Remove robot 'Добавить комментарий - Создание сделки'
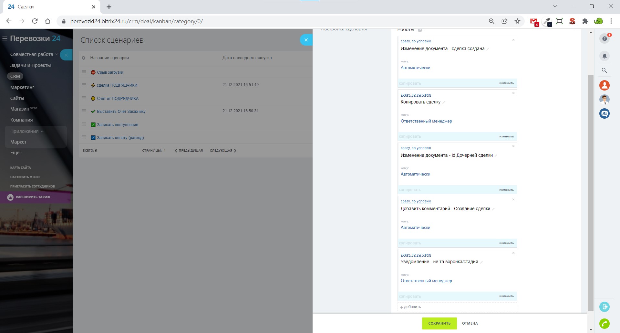620x333 pixels. 513,199
